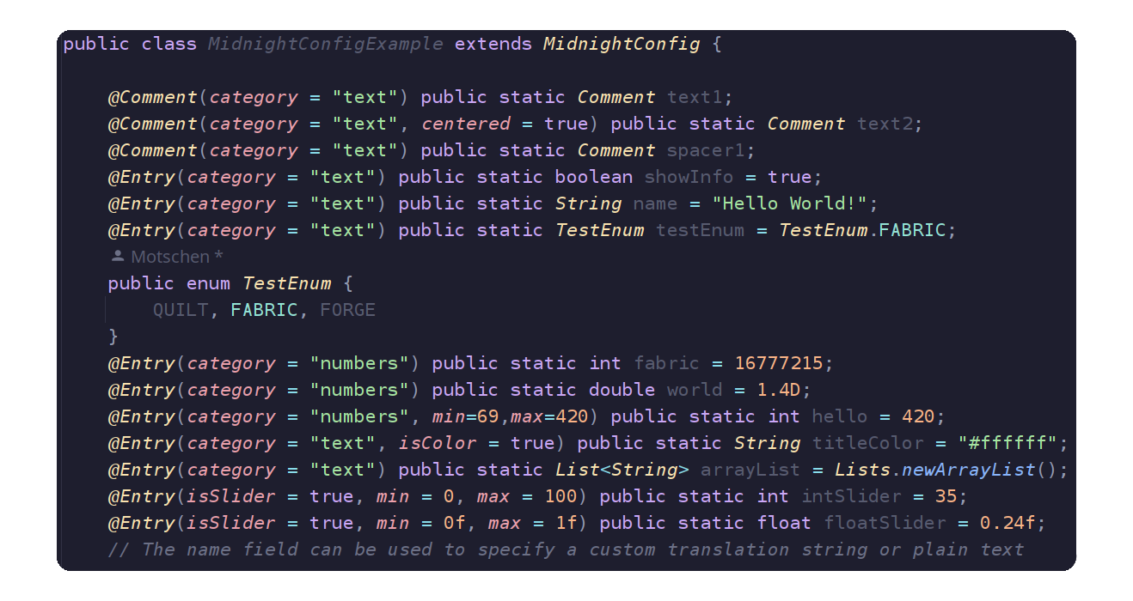Viewport: 1133px width, 601px height.
Task: Click the showInfo boolean variable
Action: (689, 177)
